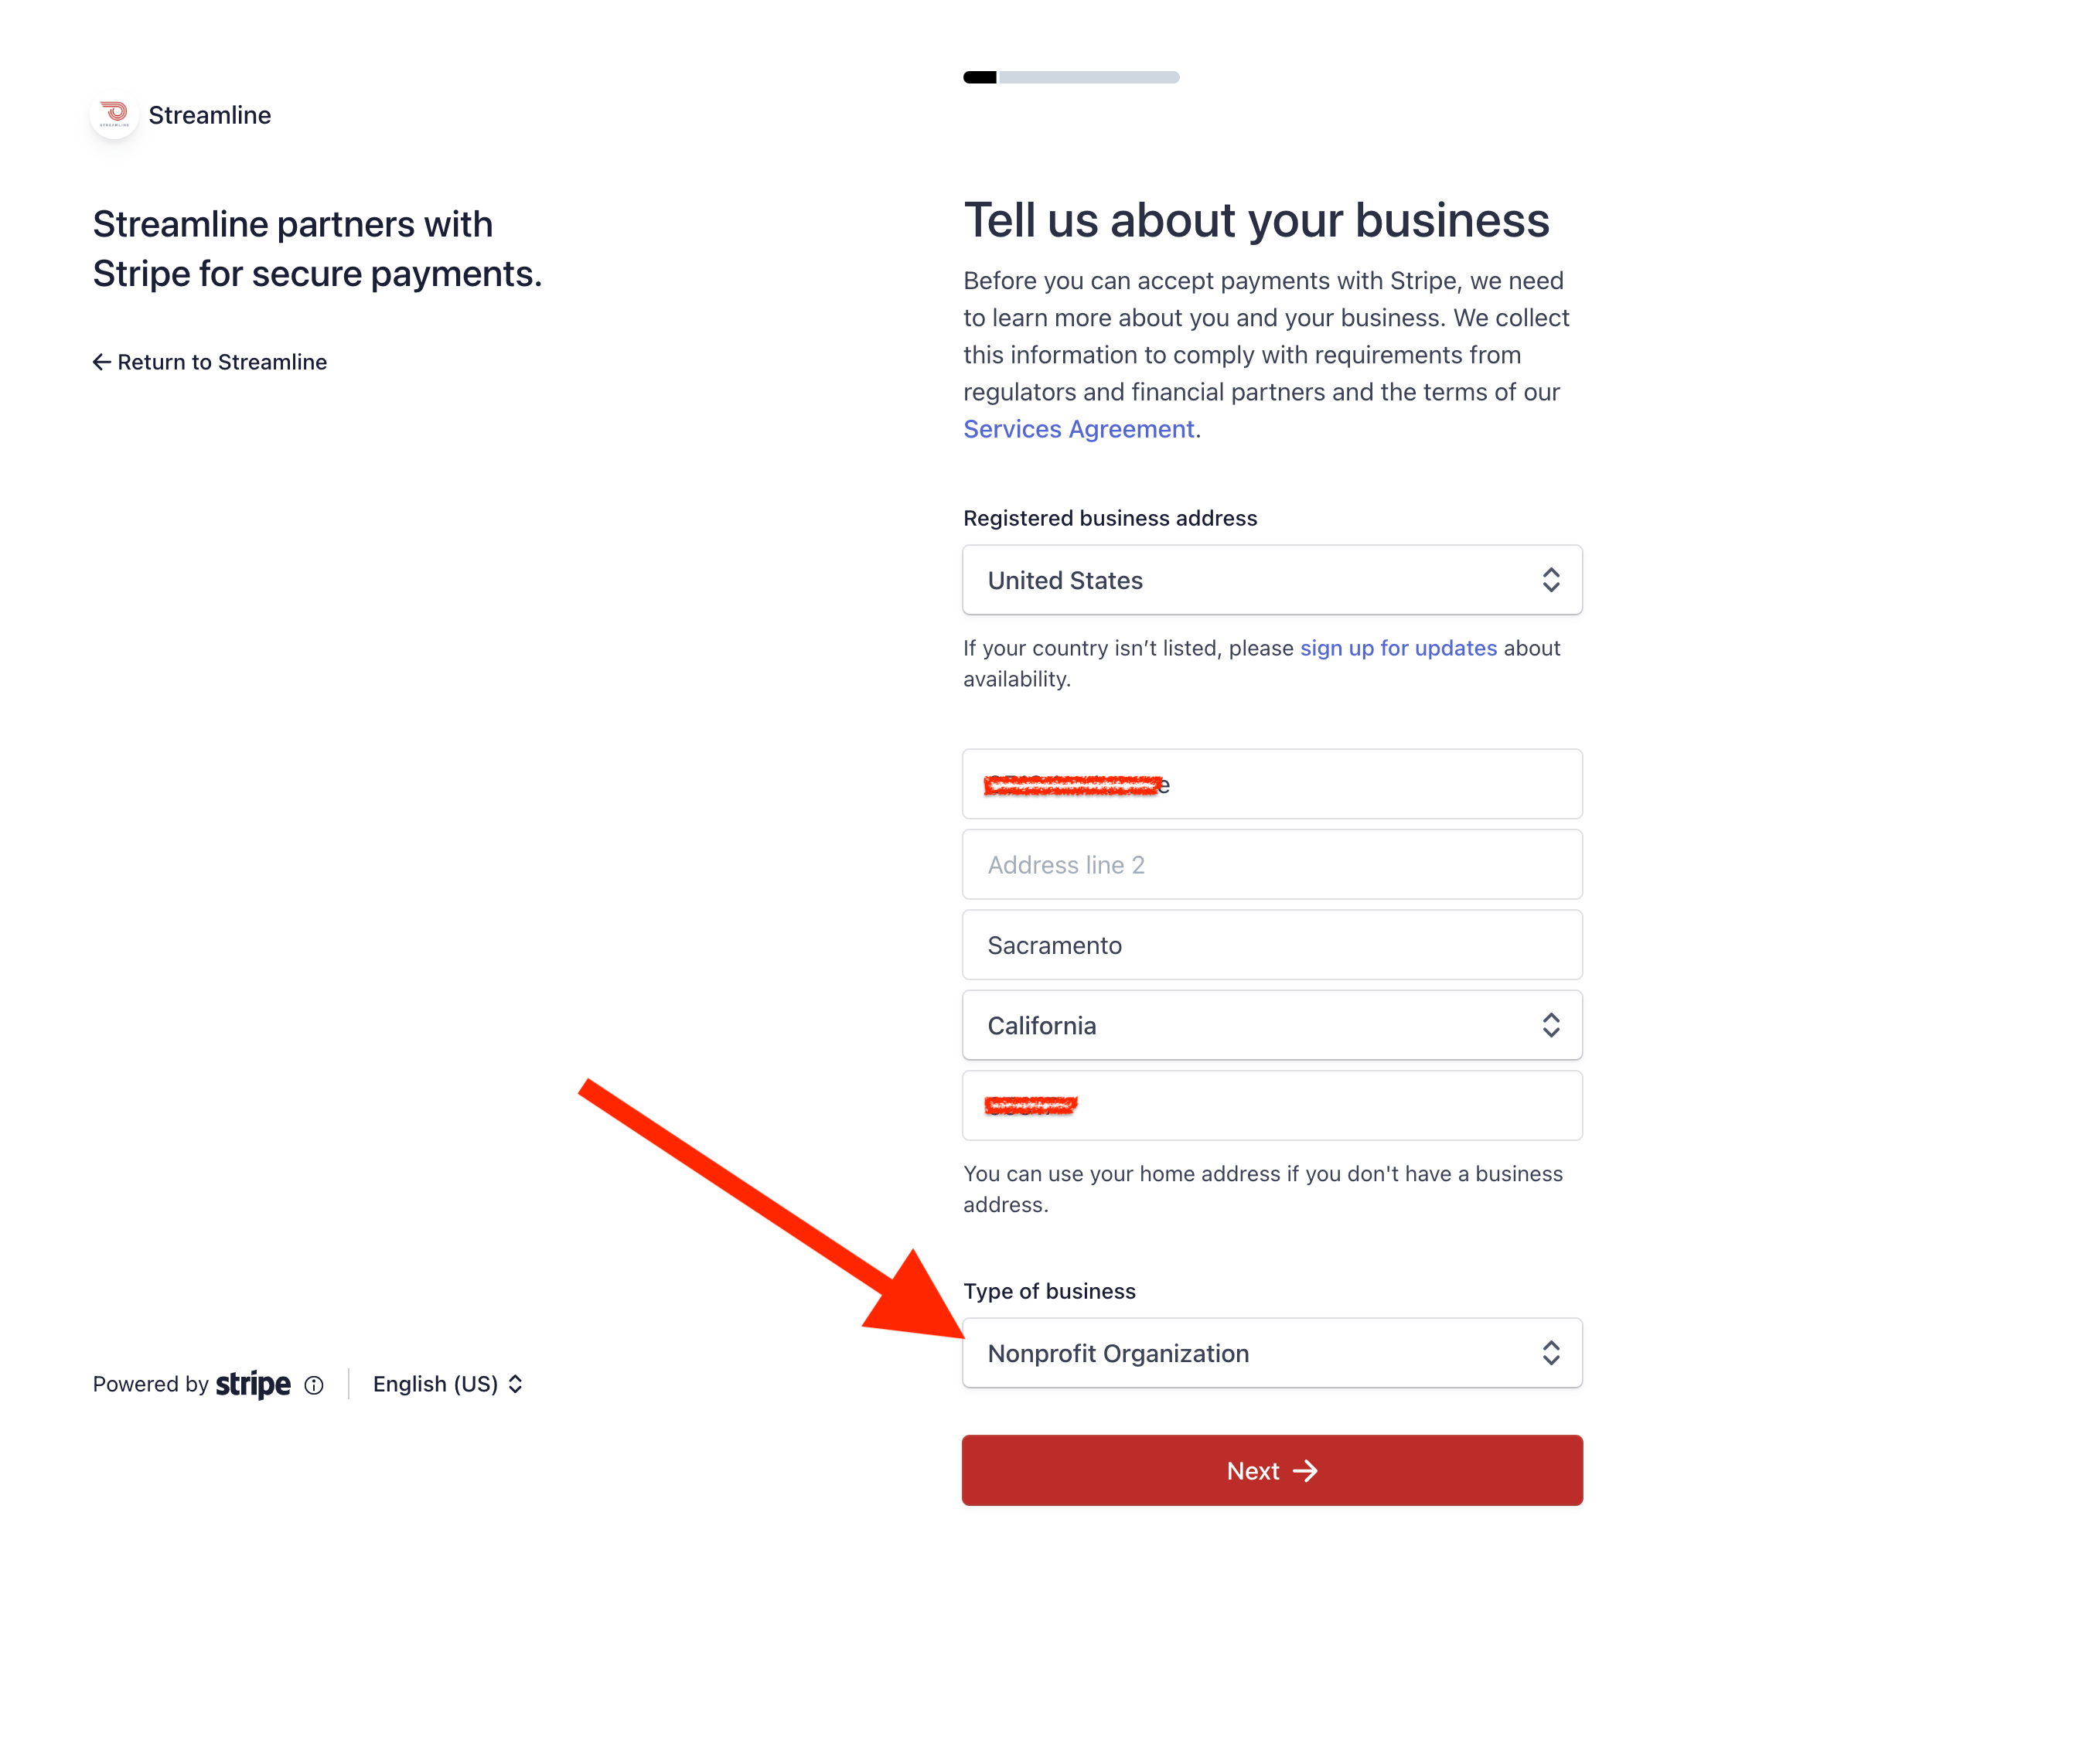Image resolution: width=2100 pixels, height=1761 pixels.
Task: Click the onboarding progress bar
Action: pyautogui.click(x=1071, y=77)
